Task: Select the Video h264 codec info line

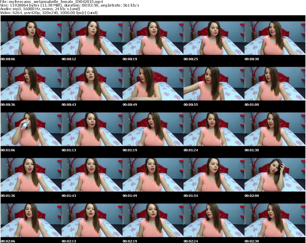Action: click(49, 13)
